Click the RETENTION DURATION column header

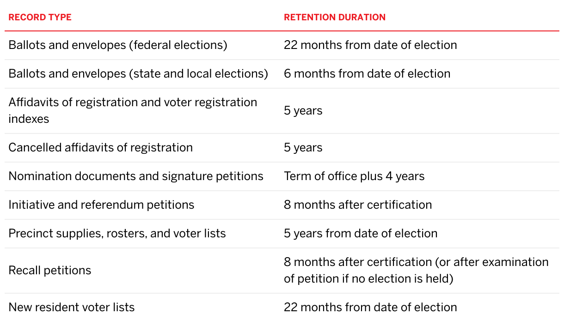(x=335, y=18)
